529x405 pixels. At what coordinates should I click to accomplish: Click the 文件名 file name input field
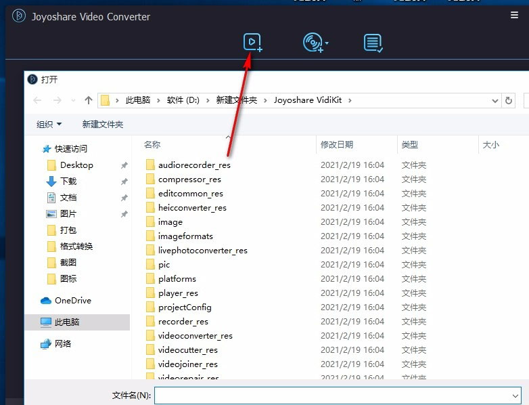[x=331, y=395]
